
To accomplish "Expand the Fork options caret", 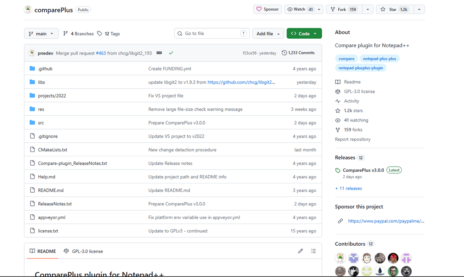I will click(x=367, y=9).
